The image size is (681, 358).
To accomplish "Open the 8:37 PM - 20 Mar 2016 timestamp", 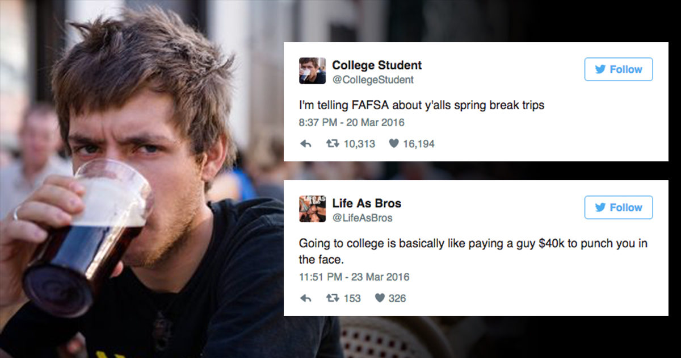I will pyautogui.click(x=352, y=123).
